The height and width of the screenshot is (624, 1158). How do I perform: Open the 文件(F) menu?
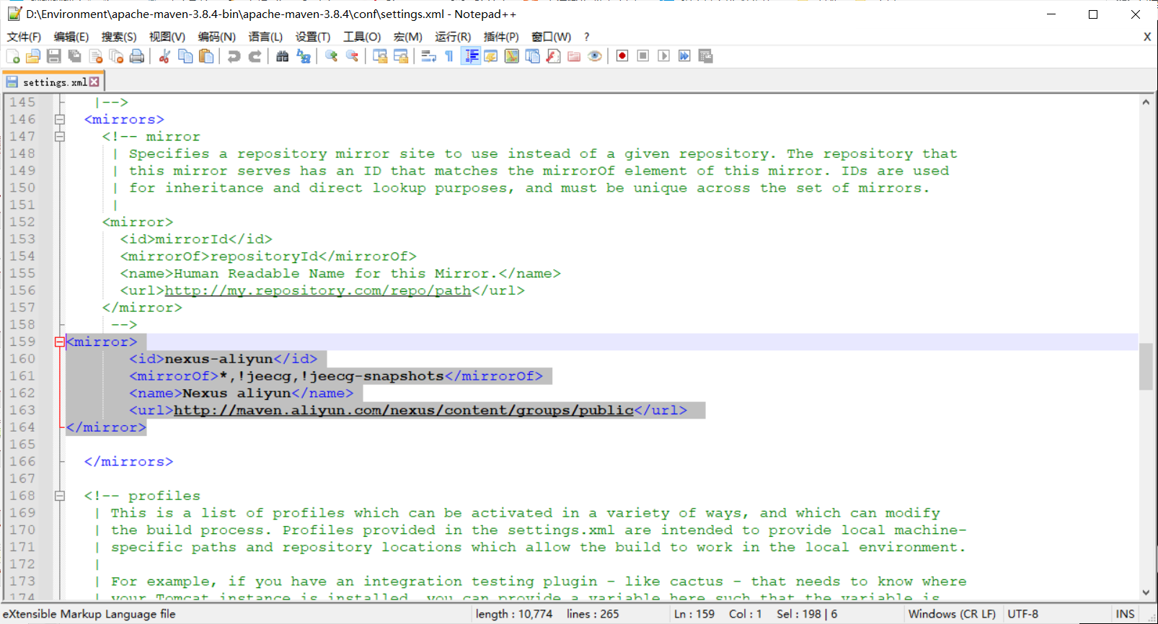point(24,37)
